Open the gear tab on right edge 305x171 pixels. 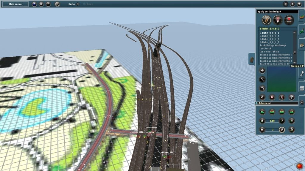click(x=302, y=102)
